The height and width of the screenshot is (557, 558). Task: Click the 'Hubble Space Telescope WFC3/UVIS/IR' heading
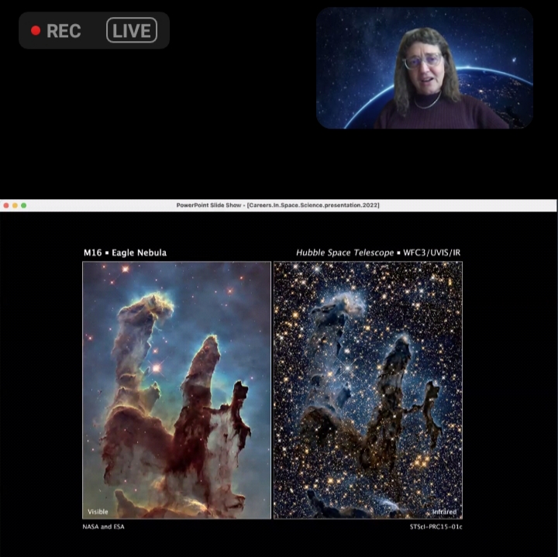point(378,253)
